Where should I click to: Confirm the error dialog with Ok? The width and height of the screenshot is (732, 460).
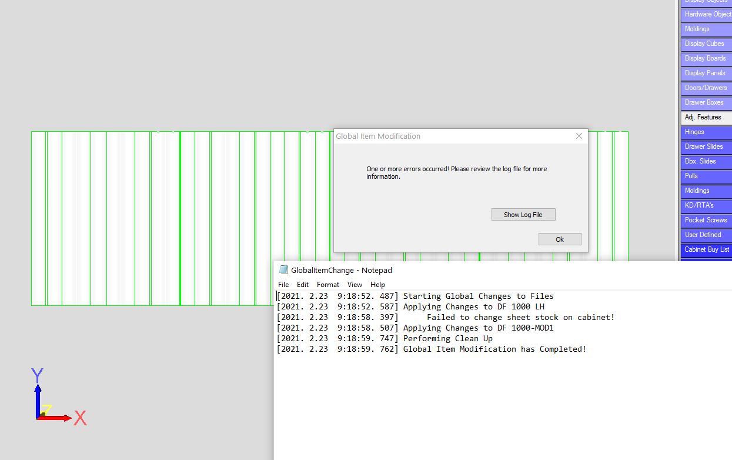point(560,239)
